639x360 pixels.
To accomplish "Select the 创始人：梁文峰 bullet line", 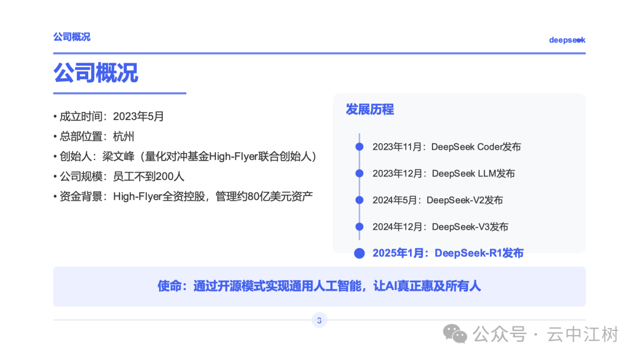I will pos(185,156).
